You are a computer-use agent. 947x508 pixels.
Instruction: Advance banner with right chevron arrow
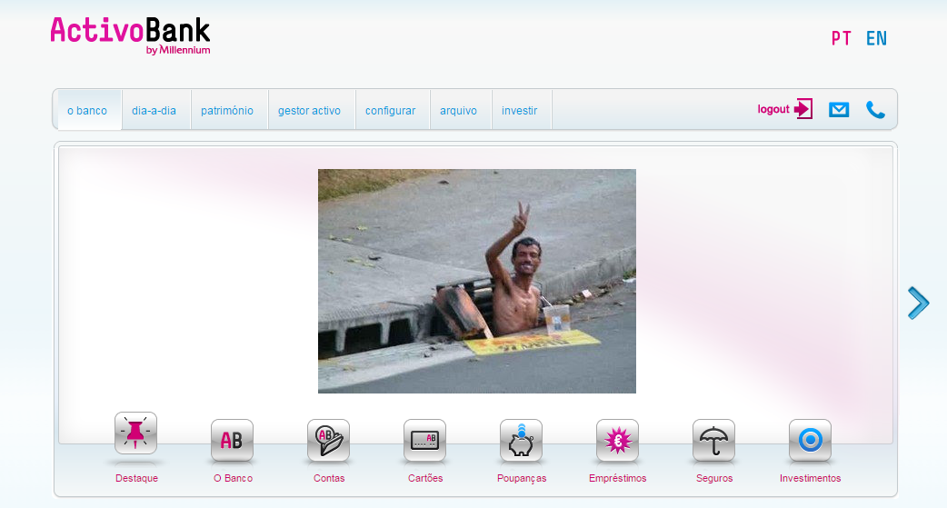point(918,303)
